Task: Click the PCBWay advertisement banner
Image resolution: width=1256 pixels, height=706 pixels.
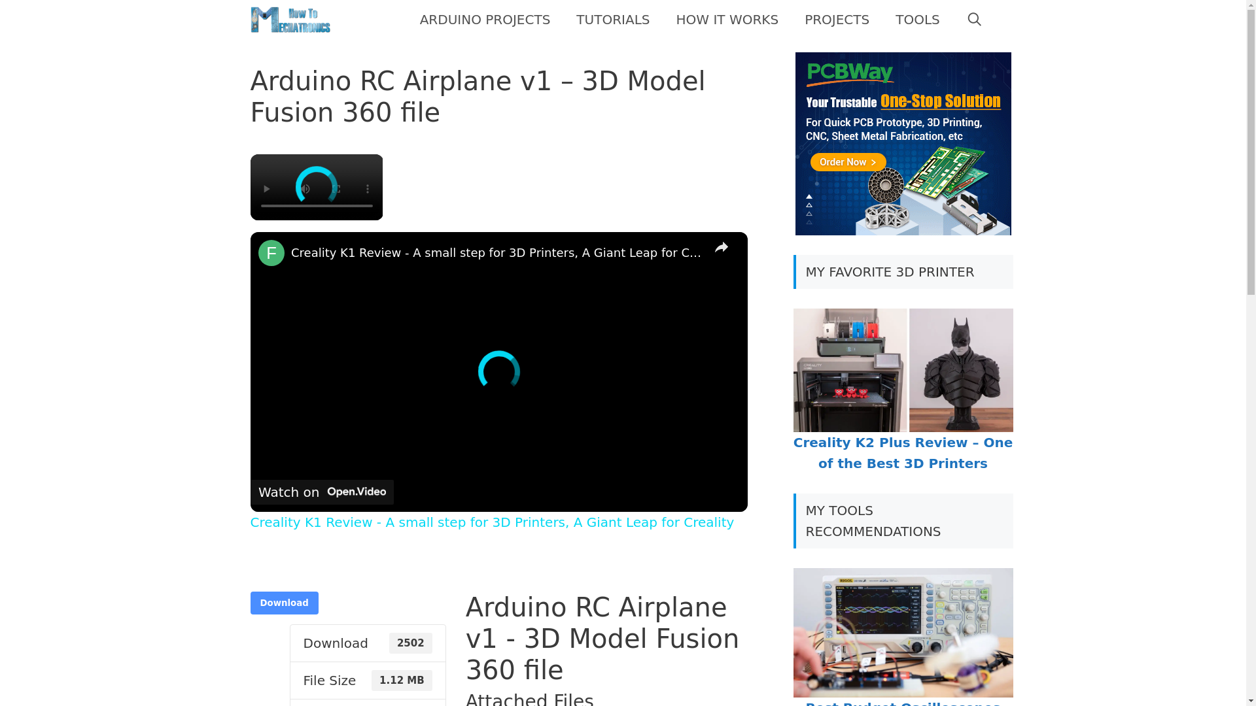Action: [x=903, y=144]
